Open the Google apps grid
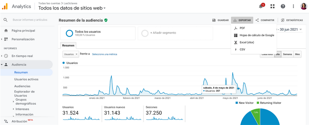This screenshot has width=309, height=125. pyautogui.click(x=272, y=6)
